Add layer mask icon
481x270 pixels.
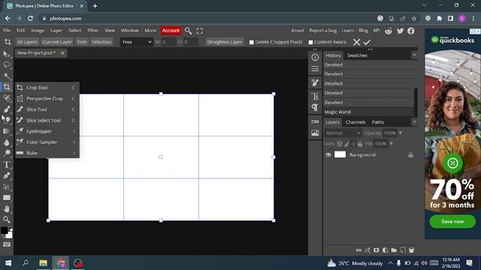pos(376,250)
